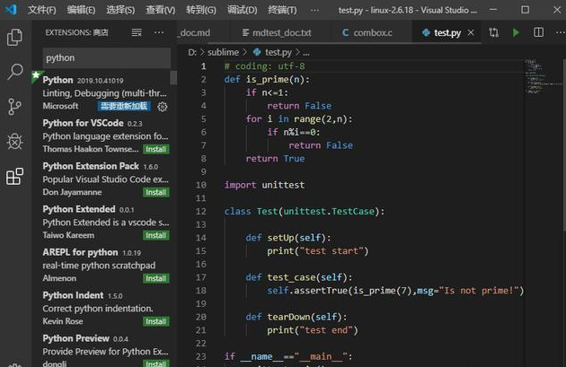Open extensions panel more actions ellipsis
This screenshot has width=566, height=367.
(160, 32)
